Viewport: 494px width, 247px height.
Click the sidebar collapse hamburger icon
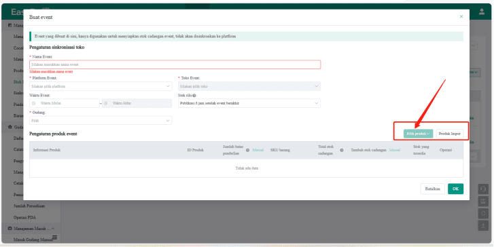(x=54, y=237)
